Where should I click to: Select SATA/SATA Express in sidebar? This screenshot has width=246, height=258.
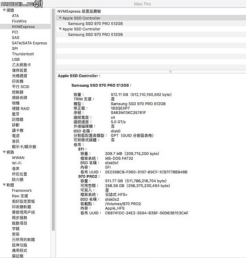[x=29, y=43]
